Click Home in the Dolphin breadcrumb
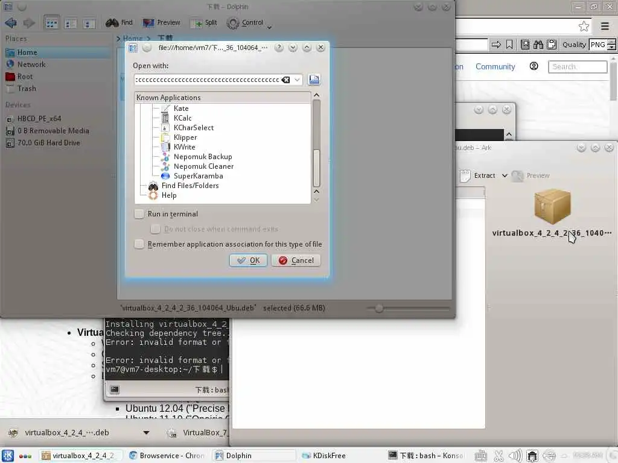 (x=132, y=38)
